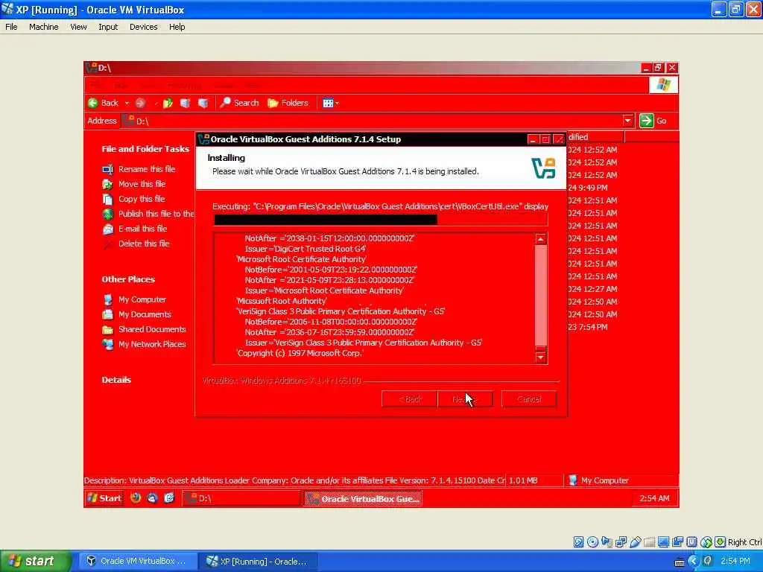Click the recording status icon
Screen dimensions: 763x572
click(677, 542)
